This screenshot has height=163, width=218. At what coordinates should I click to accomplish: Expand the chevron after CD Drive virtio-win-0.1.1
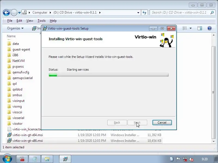click(100, 12)
